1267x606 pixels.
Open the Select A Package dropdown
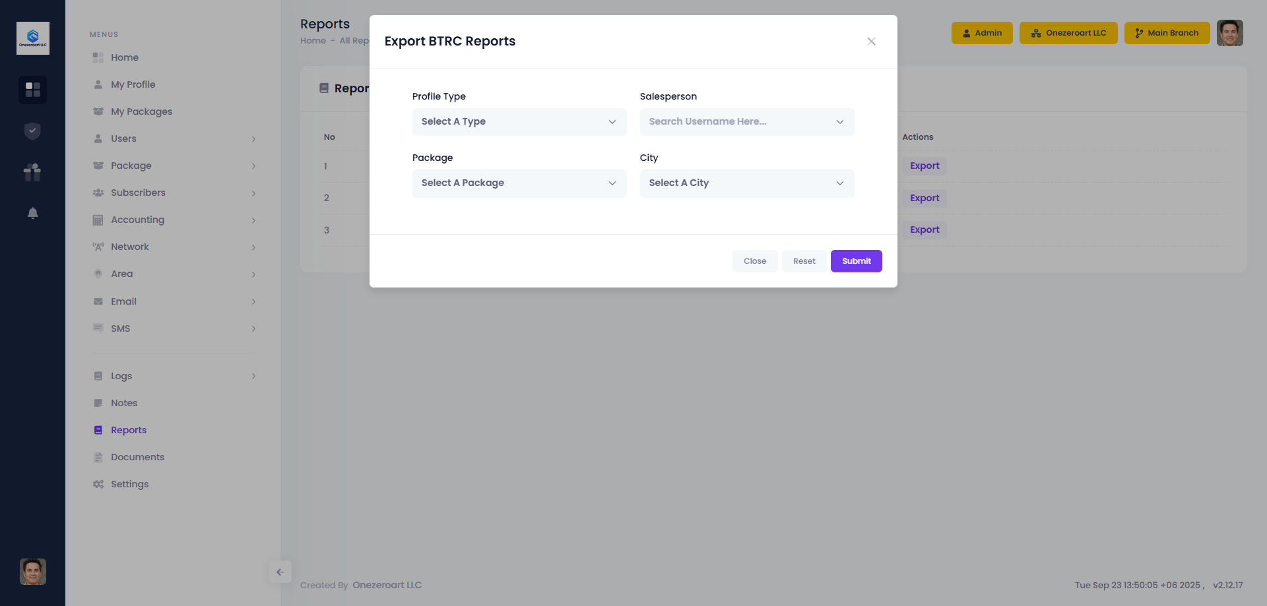coord(519,183)
